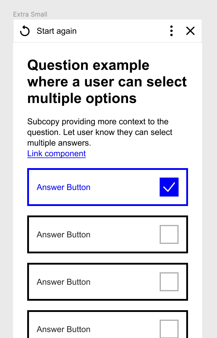Check the fourth Answer Button's checkbox
Screen dimensions: 217x338
pos(169,329)
